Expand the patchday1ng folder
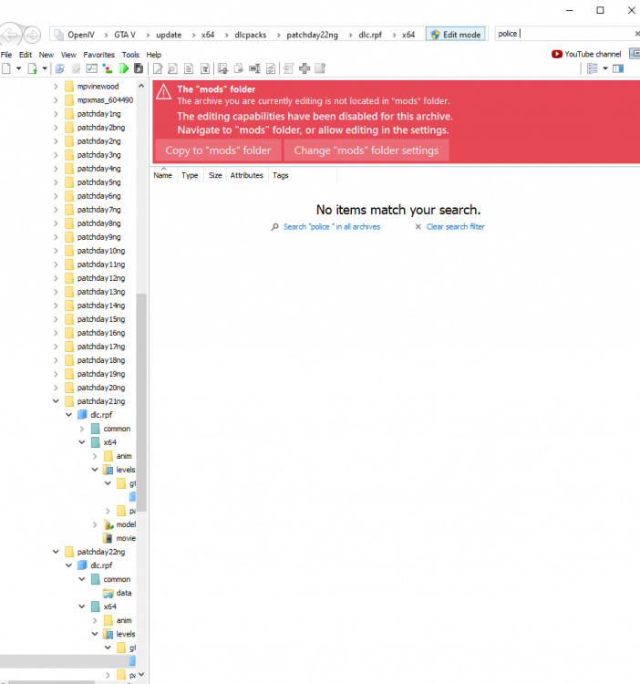The image size is (640, 684). [56, 113]
